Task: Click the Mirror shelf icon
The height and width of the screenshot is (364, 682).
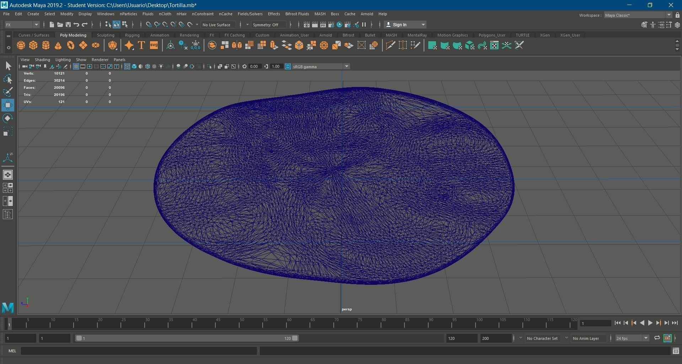Action: click(237, 45)
